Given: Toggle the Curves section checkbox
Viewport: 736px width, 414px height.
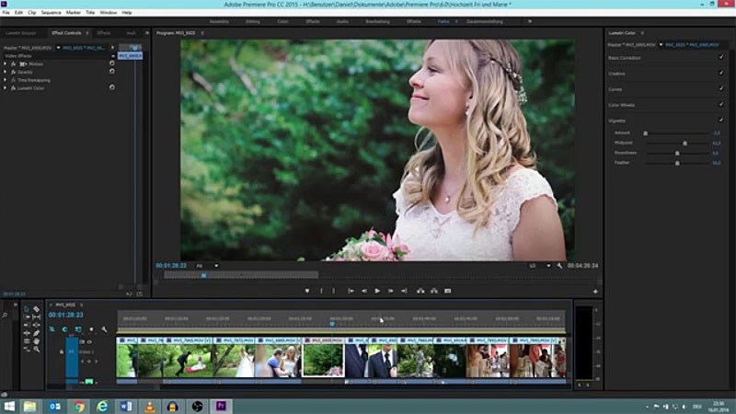Looking at the screenshot, I should tap(721, 88).
